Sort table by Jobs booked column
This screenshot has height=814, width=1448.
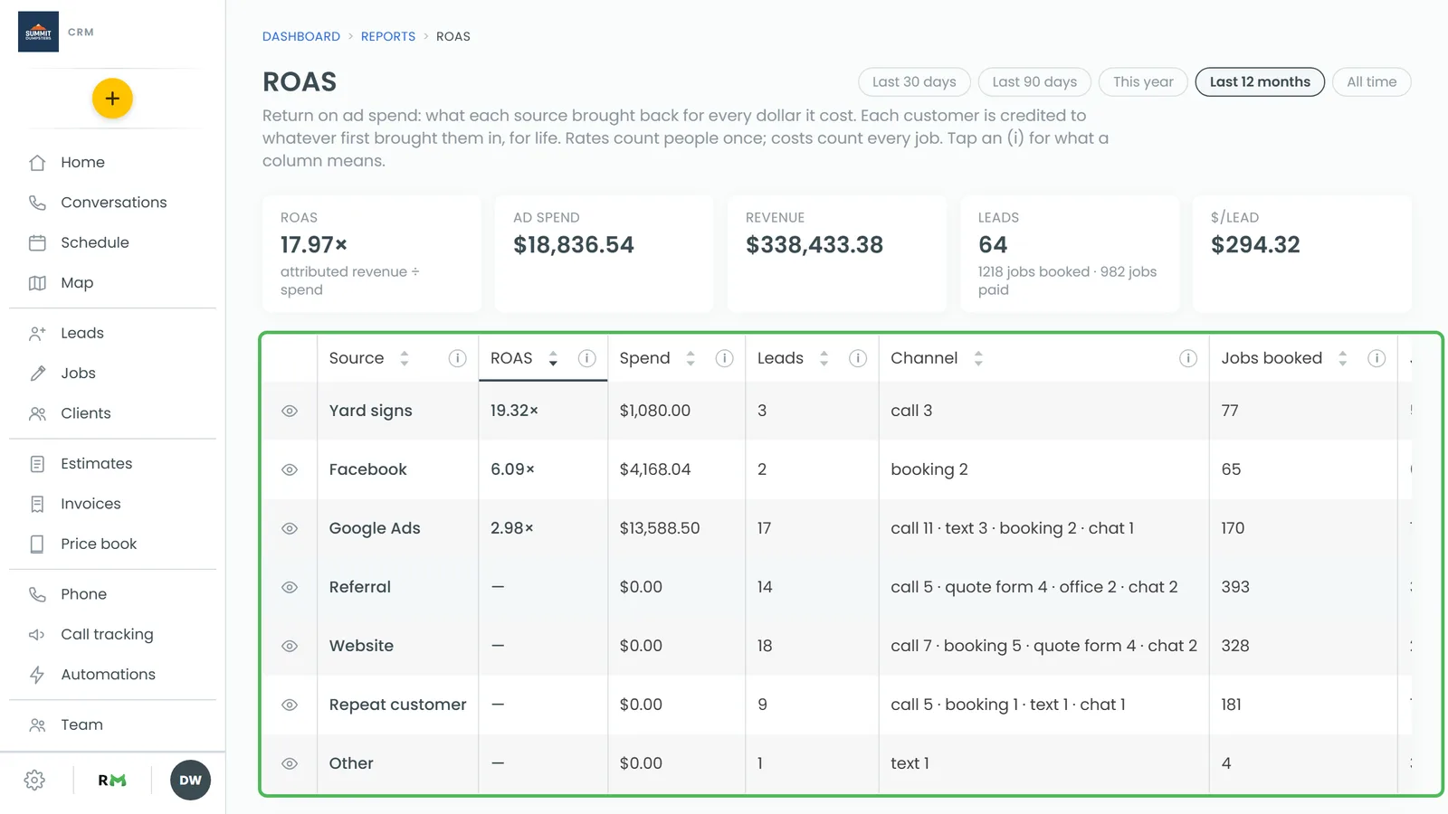[1342, 358]
